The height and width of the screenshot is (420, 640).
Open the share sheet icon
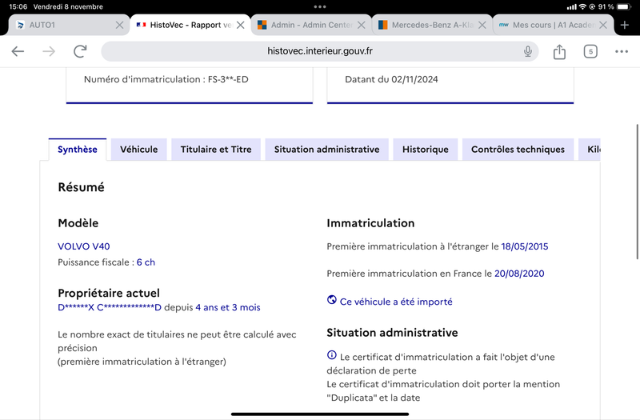point(559,51)
